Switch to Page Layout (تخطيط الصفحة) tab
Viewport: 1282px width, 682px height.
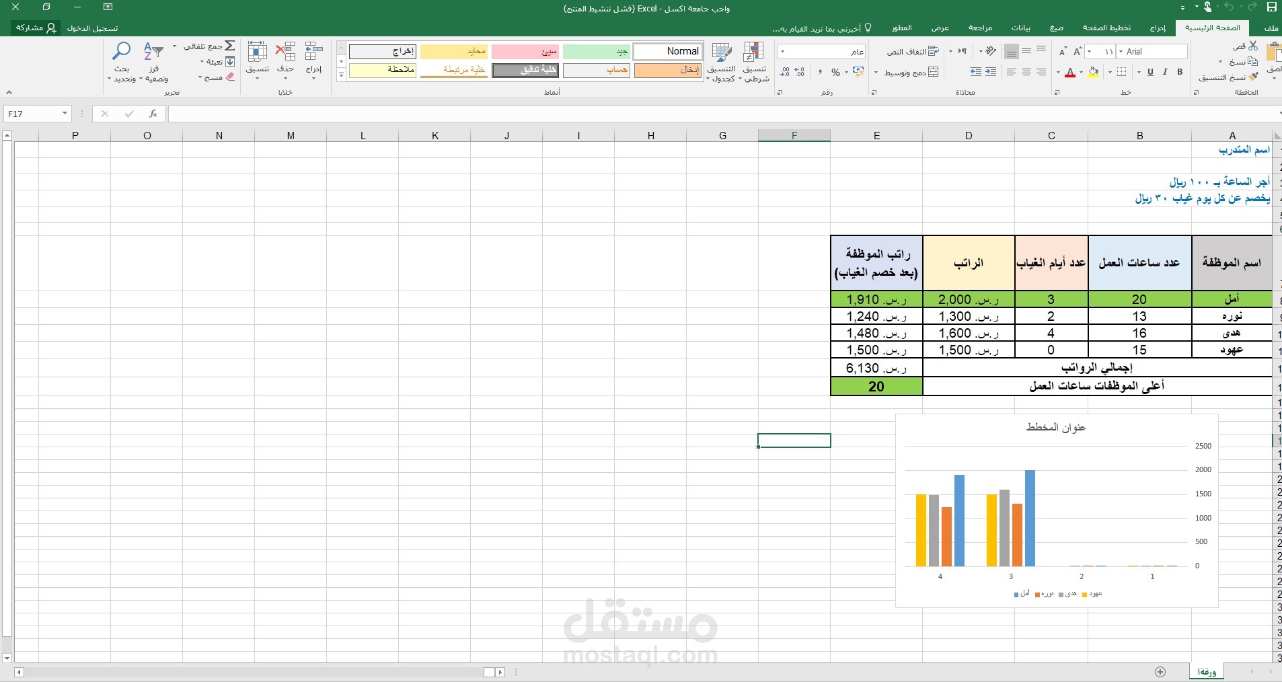tap(1106, 28)
